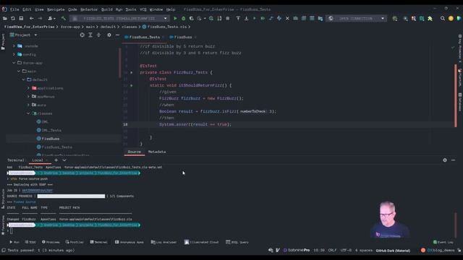Click the classes breadcrumb
This screenshot has width=463, height=260.
pos(129,27)
